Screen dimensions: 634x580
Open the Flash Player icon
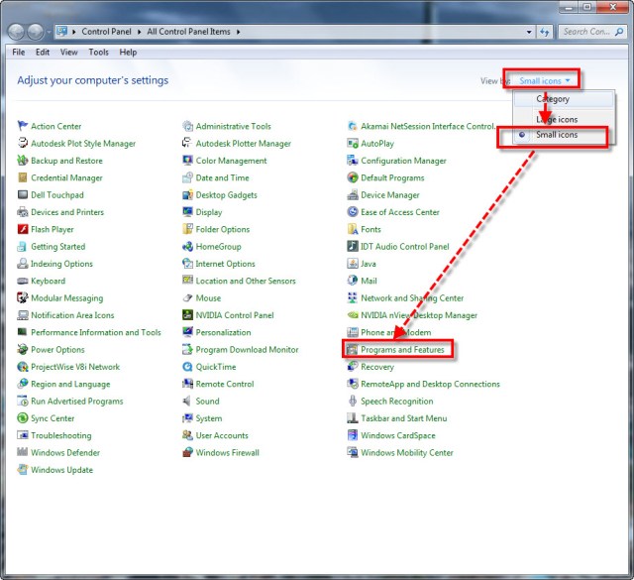(x=23, y=230)
